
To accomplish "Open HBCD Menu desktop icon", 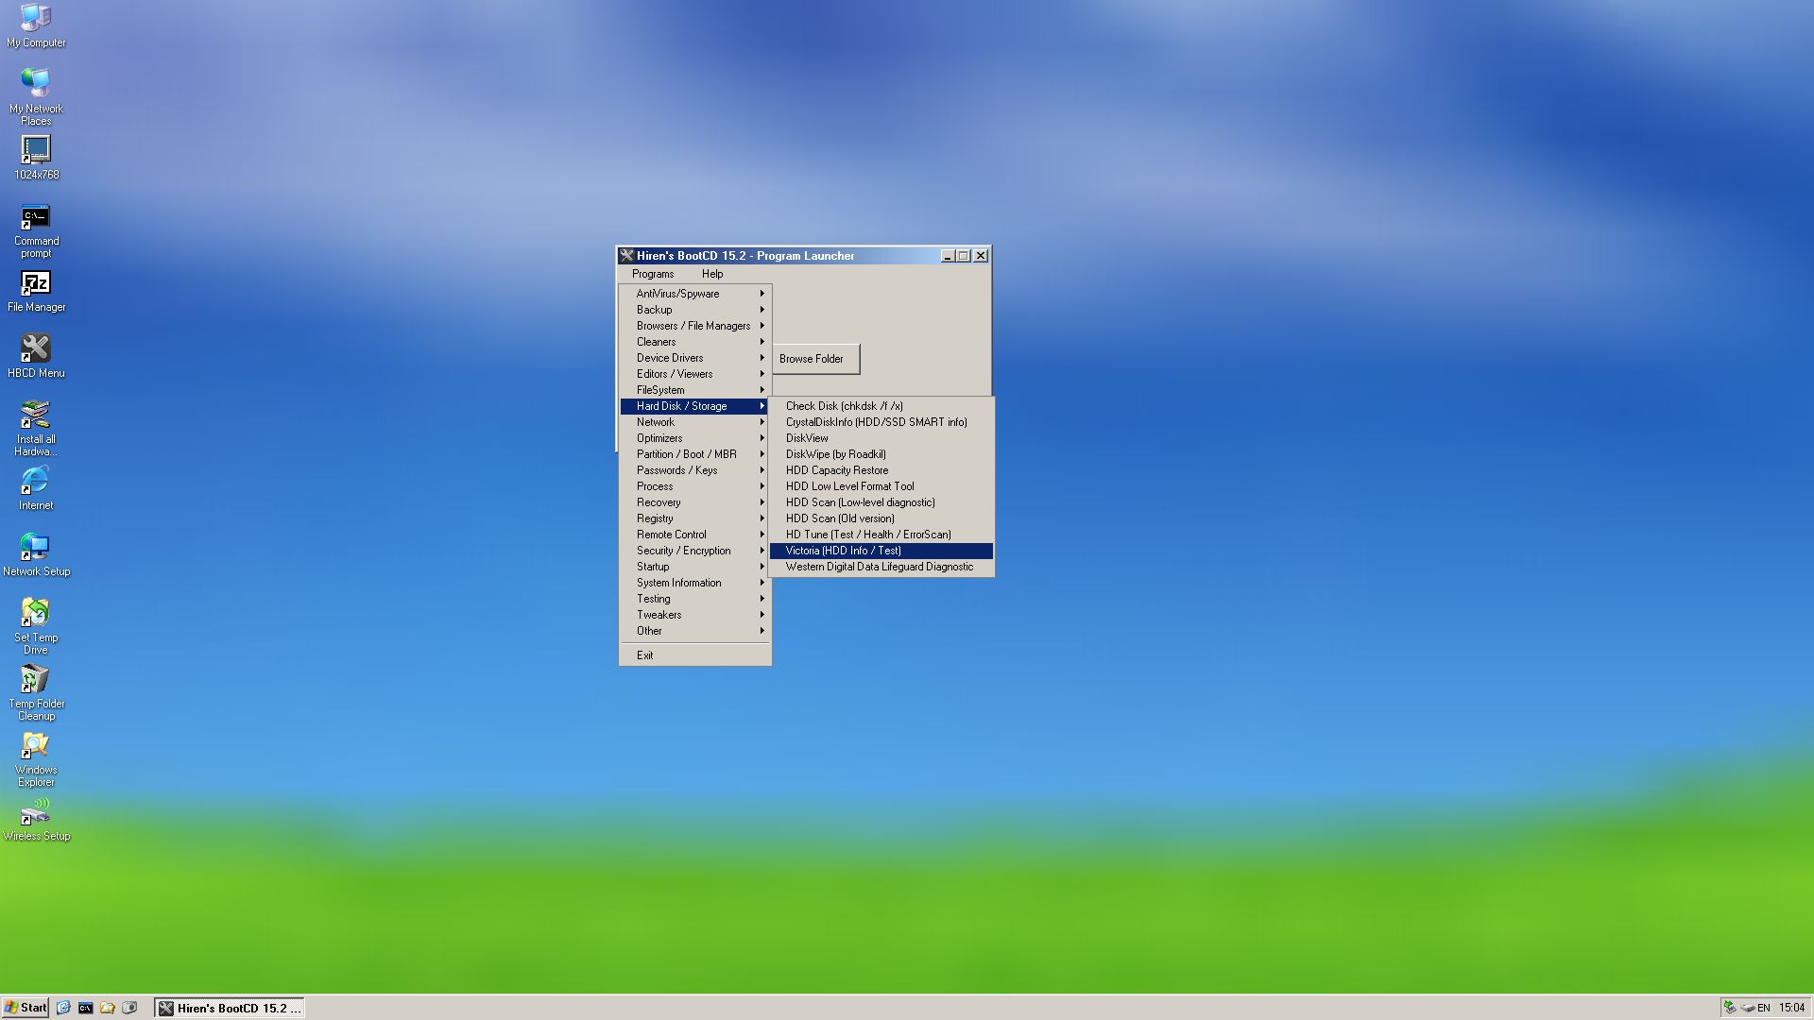I will pyautogui.click(x=36, y=356).
